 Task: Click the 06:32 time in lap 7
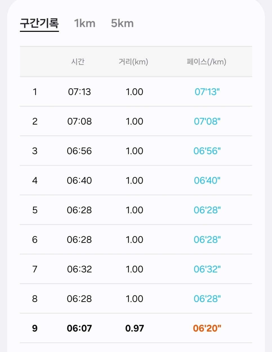[x=79, y=269]
